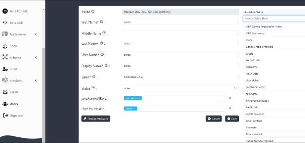The width and height of the screenshot is (305, 143).
Task: Save the user form
Action: 232,119
